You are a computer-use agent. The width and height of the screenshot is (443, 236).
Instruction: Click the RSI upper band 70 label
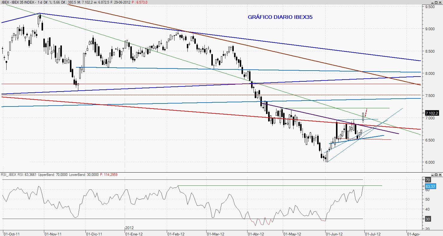point(428,180)
